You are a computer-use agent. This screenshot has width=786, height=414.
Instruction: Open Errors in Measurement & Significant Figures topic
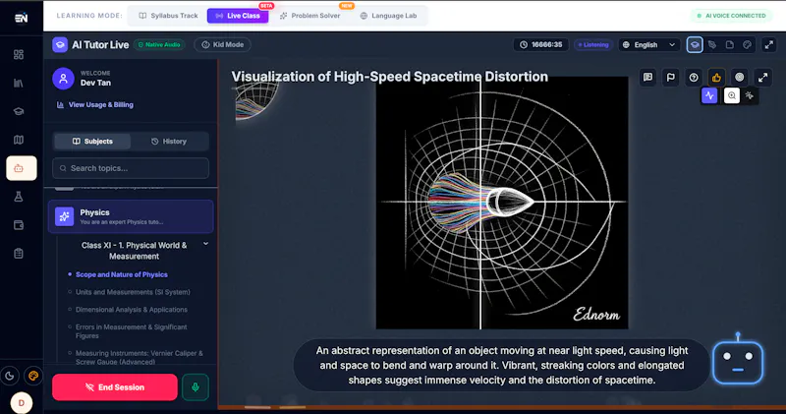click(132, 331)
